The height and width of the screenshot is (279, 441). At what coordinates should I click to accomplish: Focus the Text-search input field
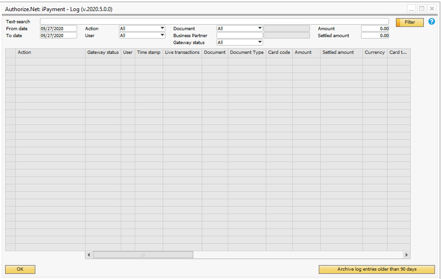(214, 21)
